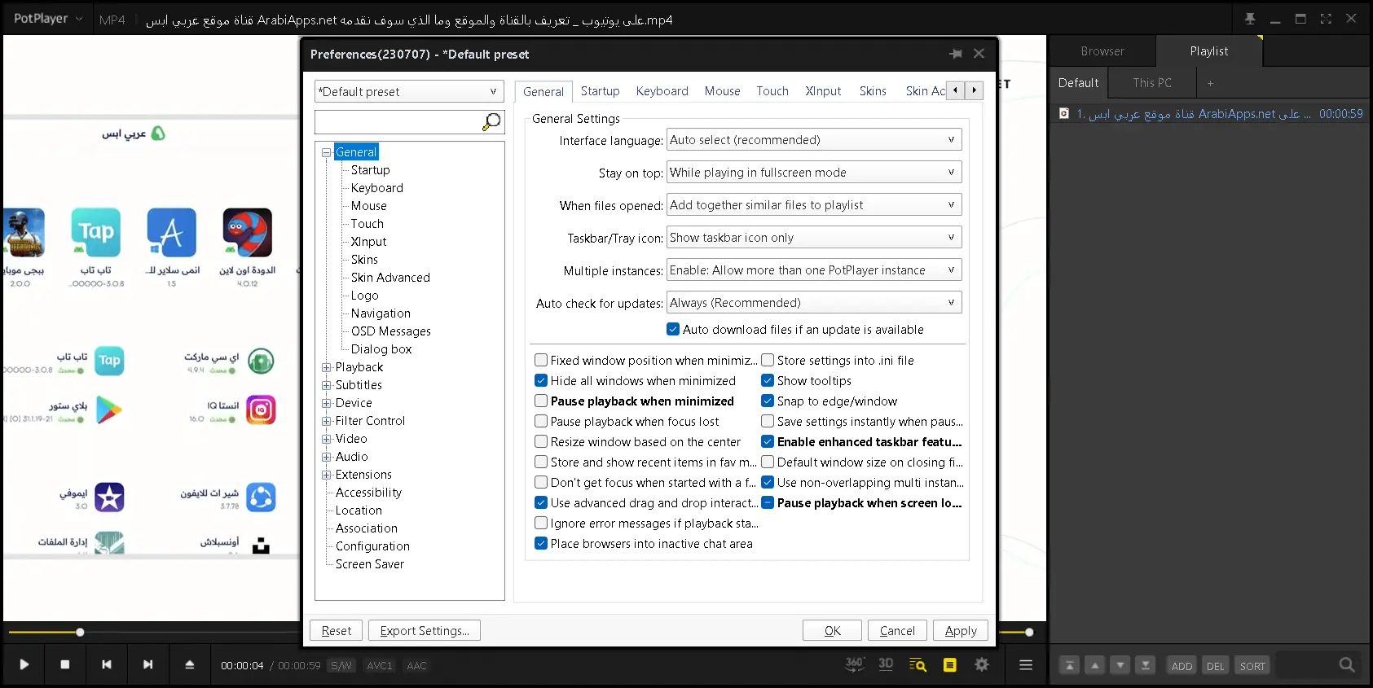Click the Play button in the player bar
This screenshot has height=688, width=1373.
[x=24, y=664]
